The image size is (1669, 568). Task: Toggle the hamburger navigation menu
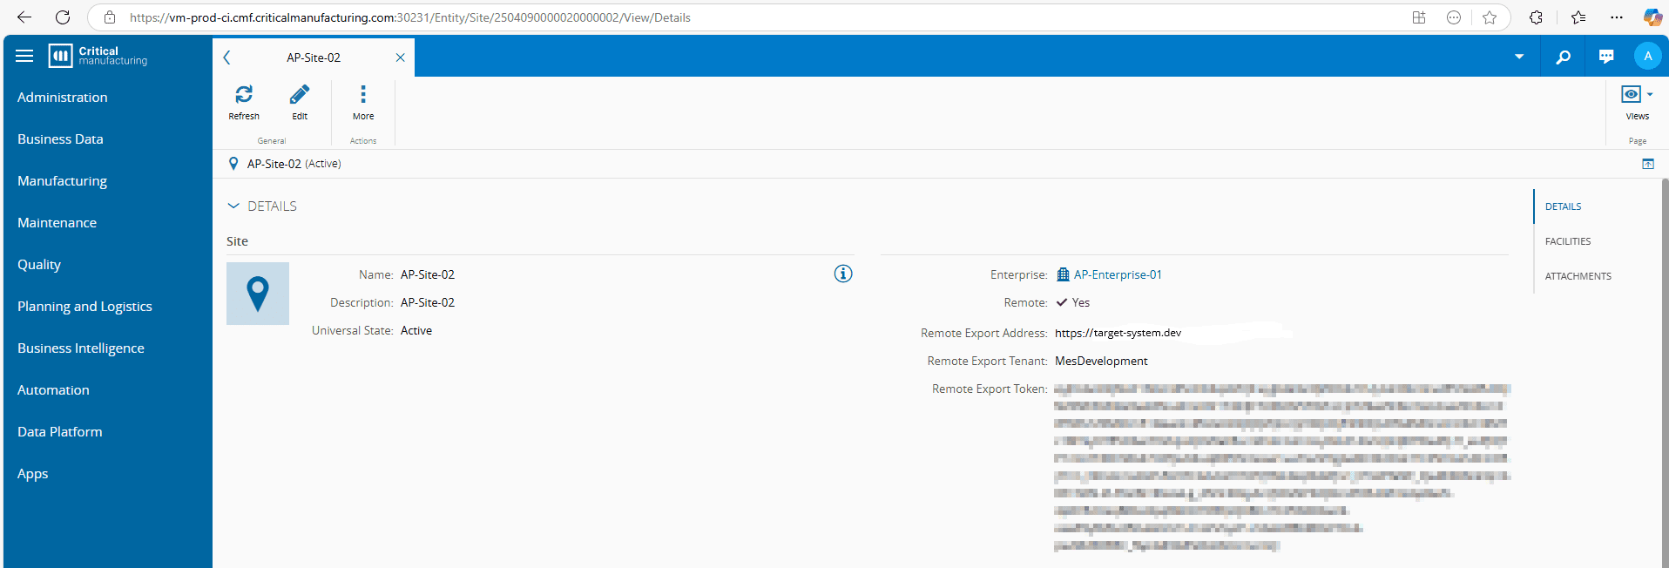24,56
